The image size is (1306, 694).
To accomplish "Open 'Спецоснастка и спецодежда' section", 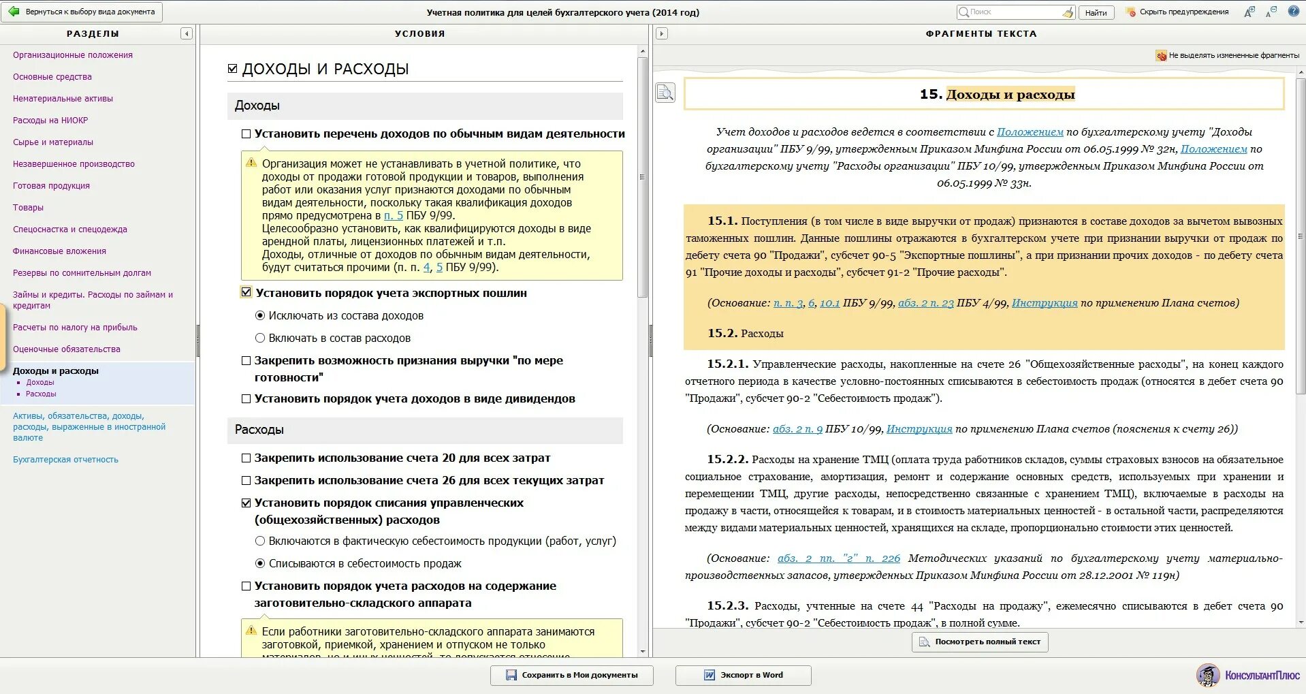I will [70, 230].
